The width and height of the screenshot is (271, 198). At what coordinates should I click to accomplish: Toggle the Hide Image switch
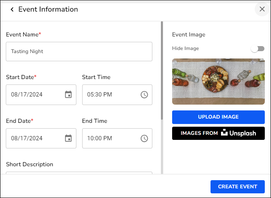[257, 48]
